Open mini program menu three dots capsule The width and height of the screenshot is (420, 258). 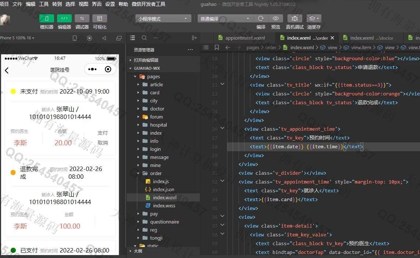coord(92,69)
